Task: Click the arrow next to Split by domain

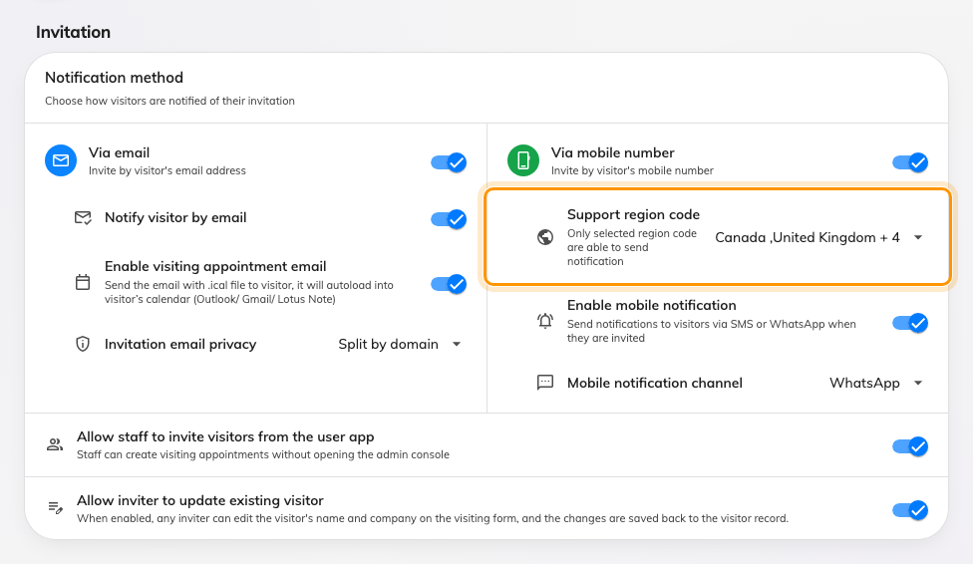Action: pyautogui.click(x=457, y=344)
